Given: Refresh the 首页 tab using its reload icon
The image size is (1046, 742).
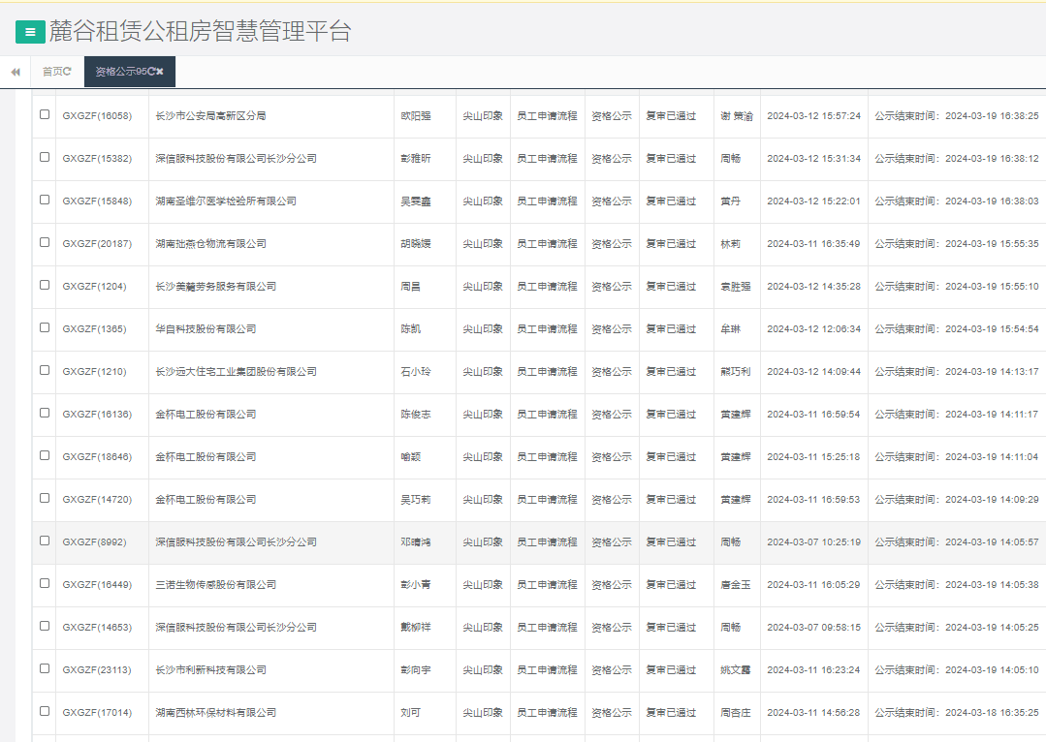Looking at the screenshot, I should [66, 71].
